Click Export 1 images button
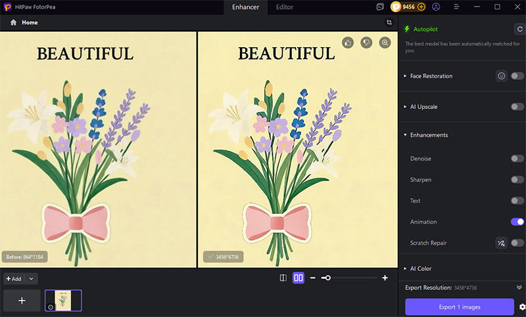The height and width of the screenshot is (317, 526). point(460,306)
